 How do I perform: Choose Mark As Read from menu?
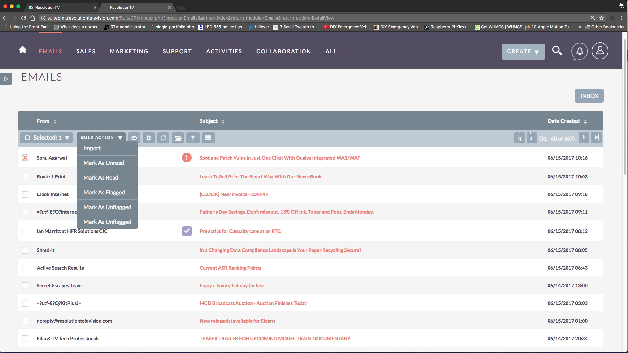pyautogui.click(x=101, y=178)
